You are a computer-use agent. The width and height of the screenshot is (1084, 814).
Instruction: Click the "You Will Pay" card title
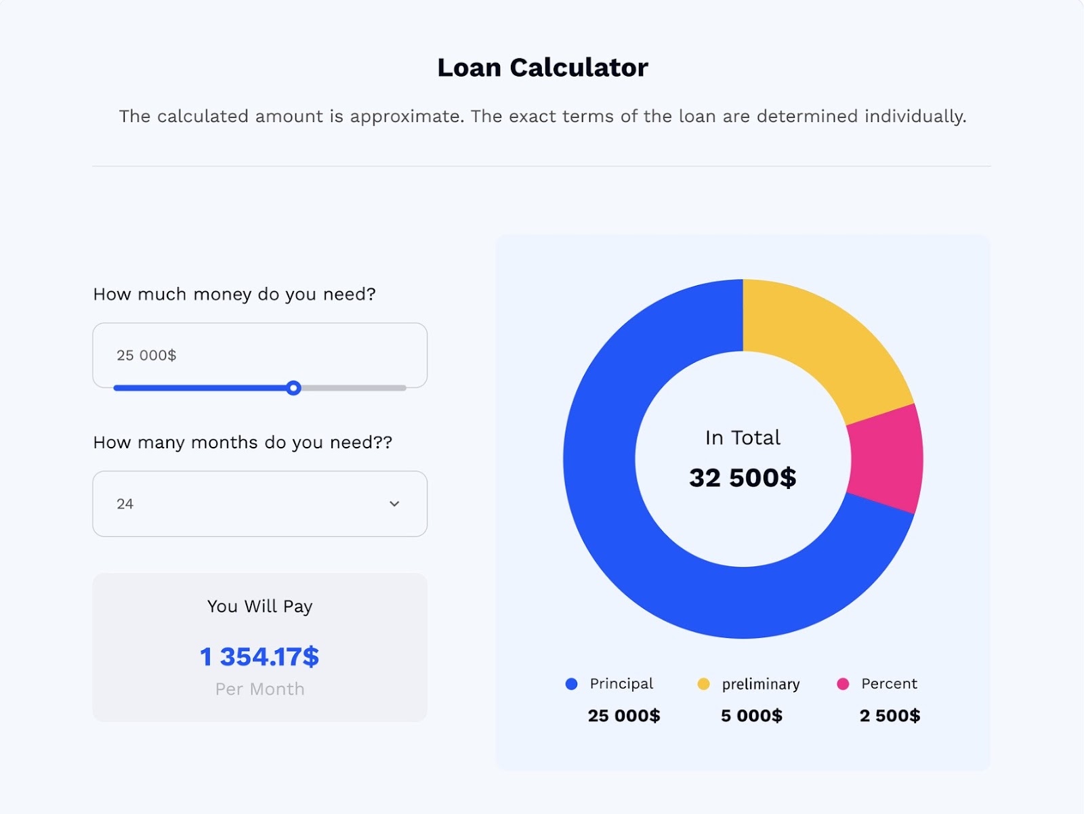click(259, 606)
